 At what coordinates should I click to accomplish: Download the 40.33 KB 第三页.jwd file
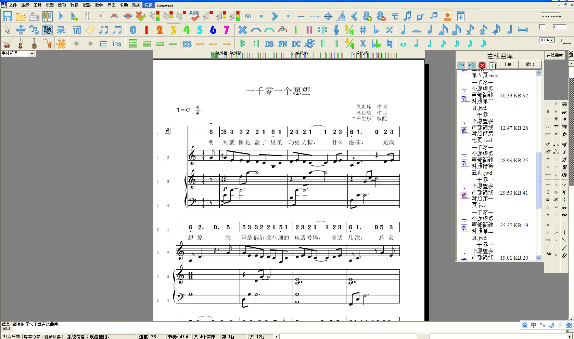click(x=464, y=95)
